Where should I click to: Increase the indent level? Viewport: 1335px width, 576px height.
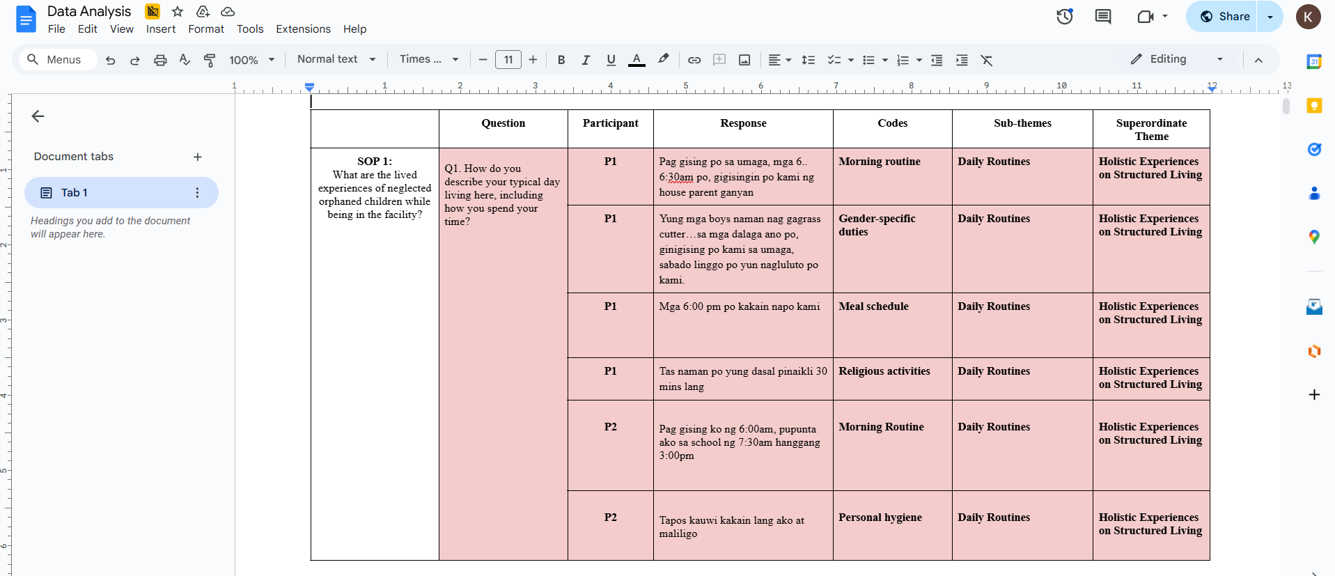coord(962,60)
